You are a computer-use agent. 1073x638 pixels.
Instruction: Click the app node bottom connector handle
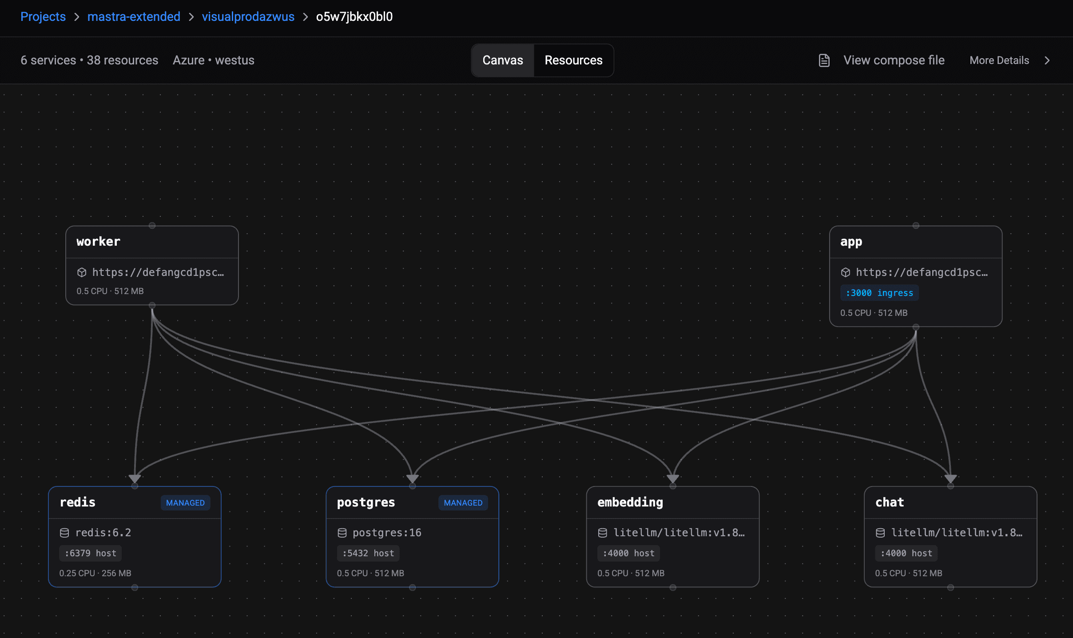(x=916, y=327)
